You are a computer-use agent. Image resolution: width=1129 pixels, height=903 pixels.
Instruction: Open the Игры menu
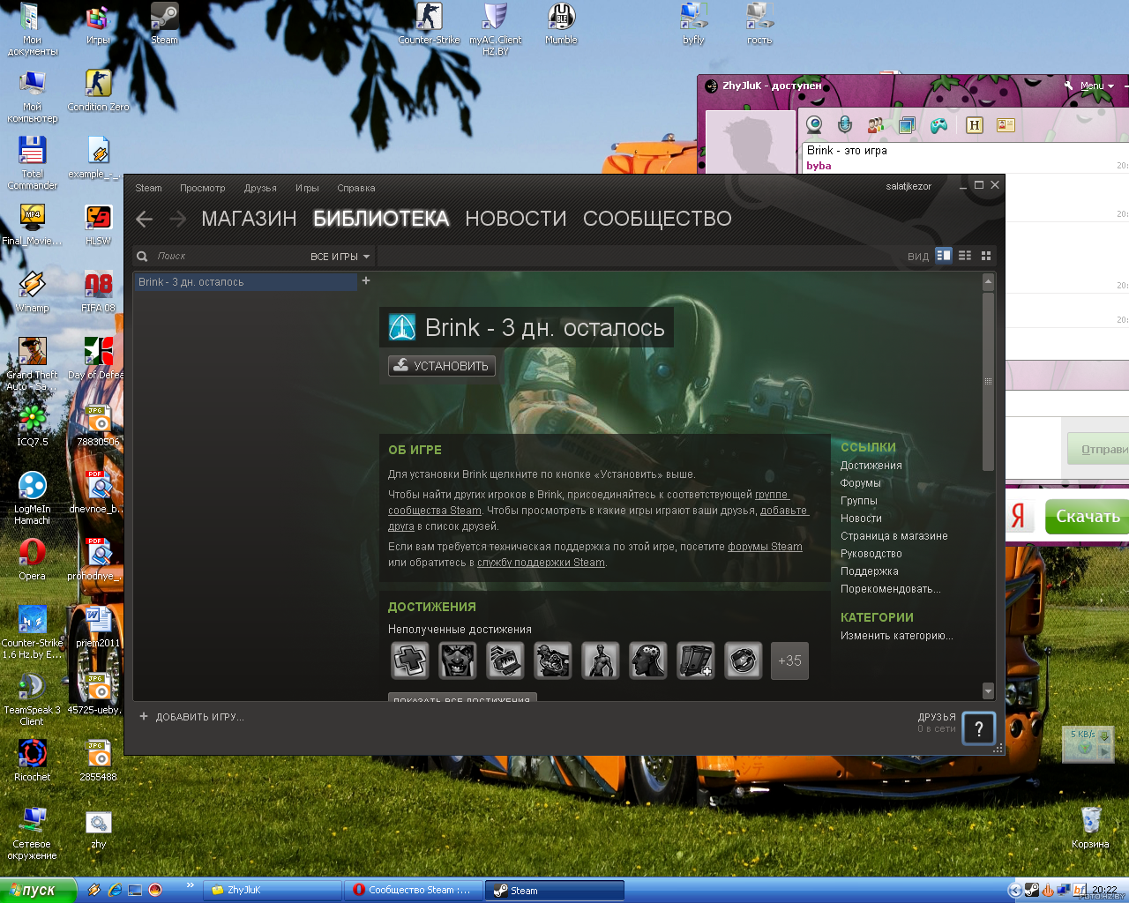coord(307,188)
